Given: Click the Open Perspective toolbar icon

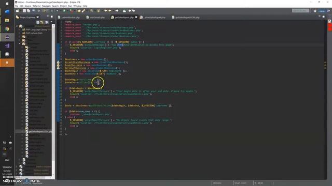Looking at the screenshot, I should 315,11.
